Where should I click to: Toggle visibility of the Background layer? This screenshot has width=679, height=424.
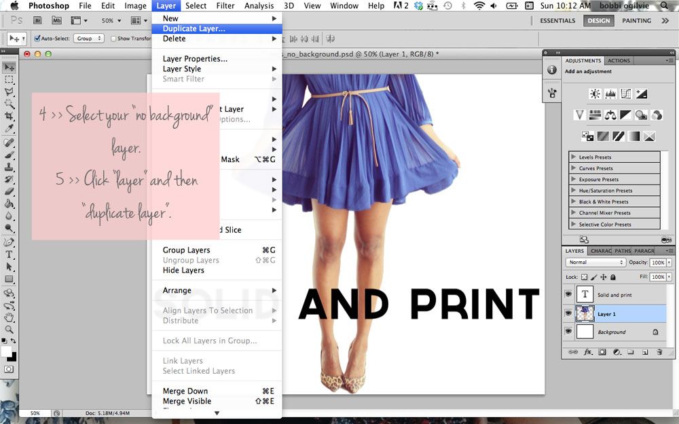pos(568,332)
